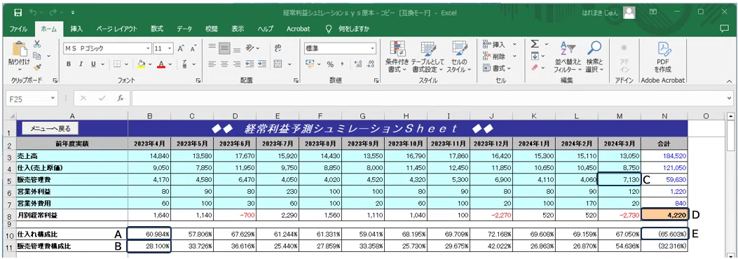Click the increase indent icon
The width and height of the screenshot is (738, 259).
pyautogui.click(x=261, y=64)
